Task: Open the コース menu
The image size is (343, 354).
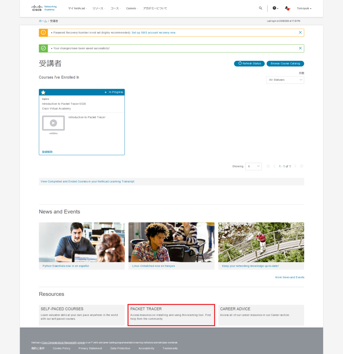Action: coord(115,8)
